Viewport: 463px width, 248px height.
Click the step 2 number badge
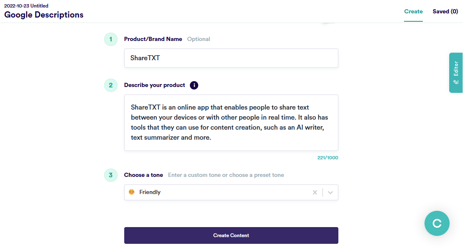pyautogui.click(x=111, y=85)
